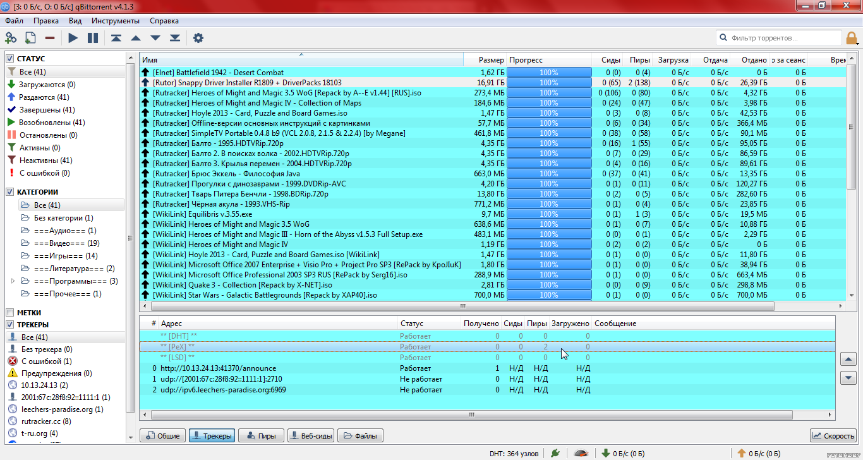
Task: Switch to the Общие tab
Action: (162, 436)
